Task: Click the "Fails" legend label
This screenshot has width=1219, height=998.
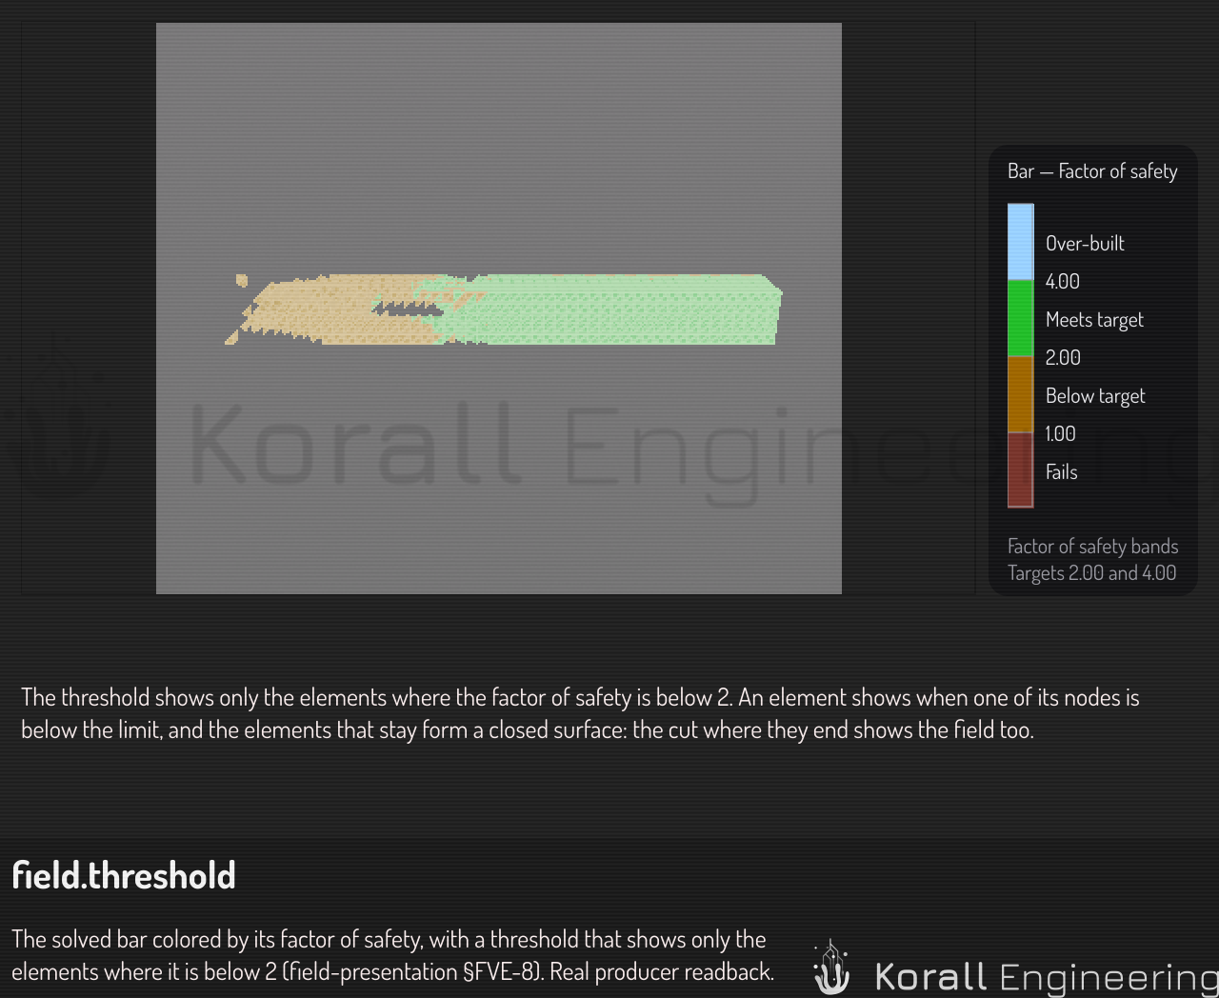Action: click(1061, 471)
